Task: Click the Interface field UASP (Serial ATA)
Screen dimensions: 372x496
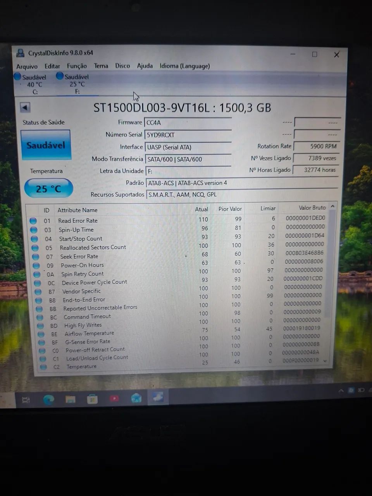Action: click(x=188, y=147)
